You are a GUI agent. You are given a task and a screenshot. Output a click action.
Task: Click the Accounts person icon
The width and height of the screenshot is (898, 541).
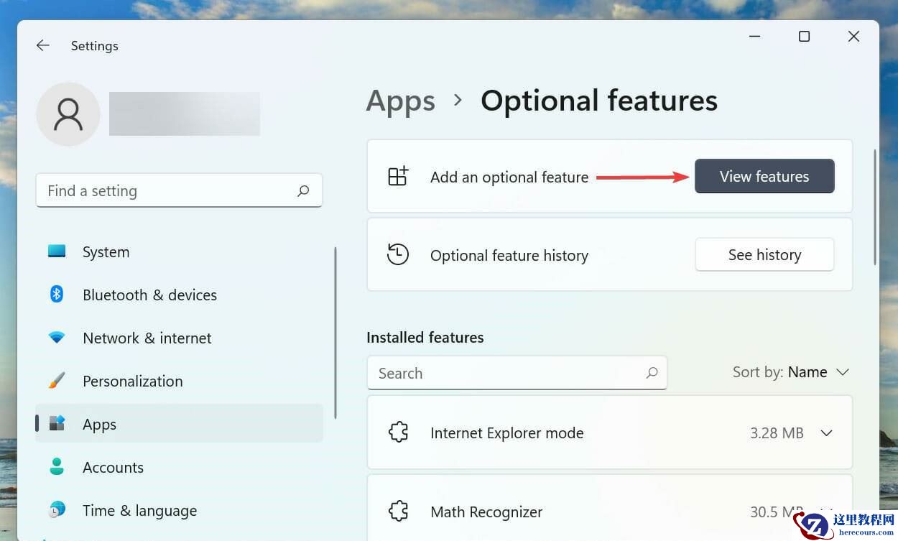[x=57, y=467]
